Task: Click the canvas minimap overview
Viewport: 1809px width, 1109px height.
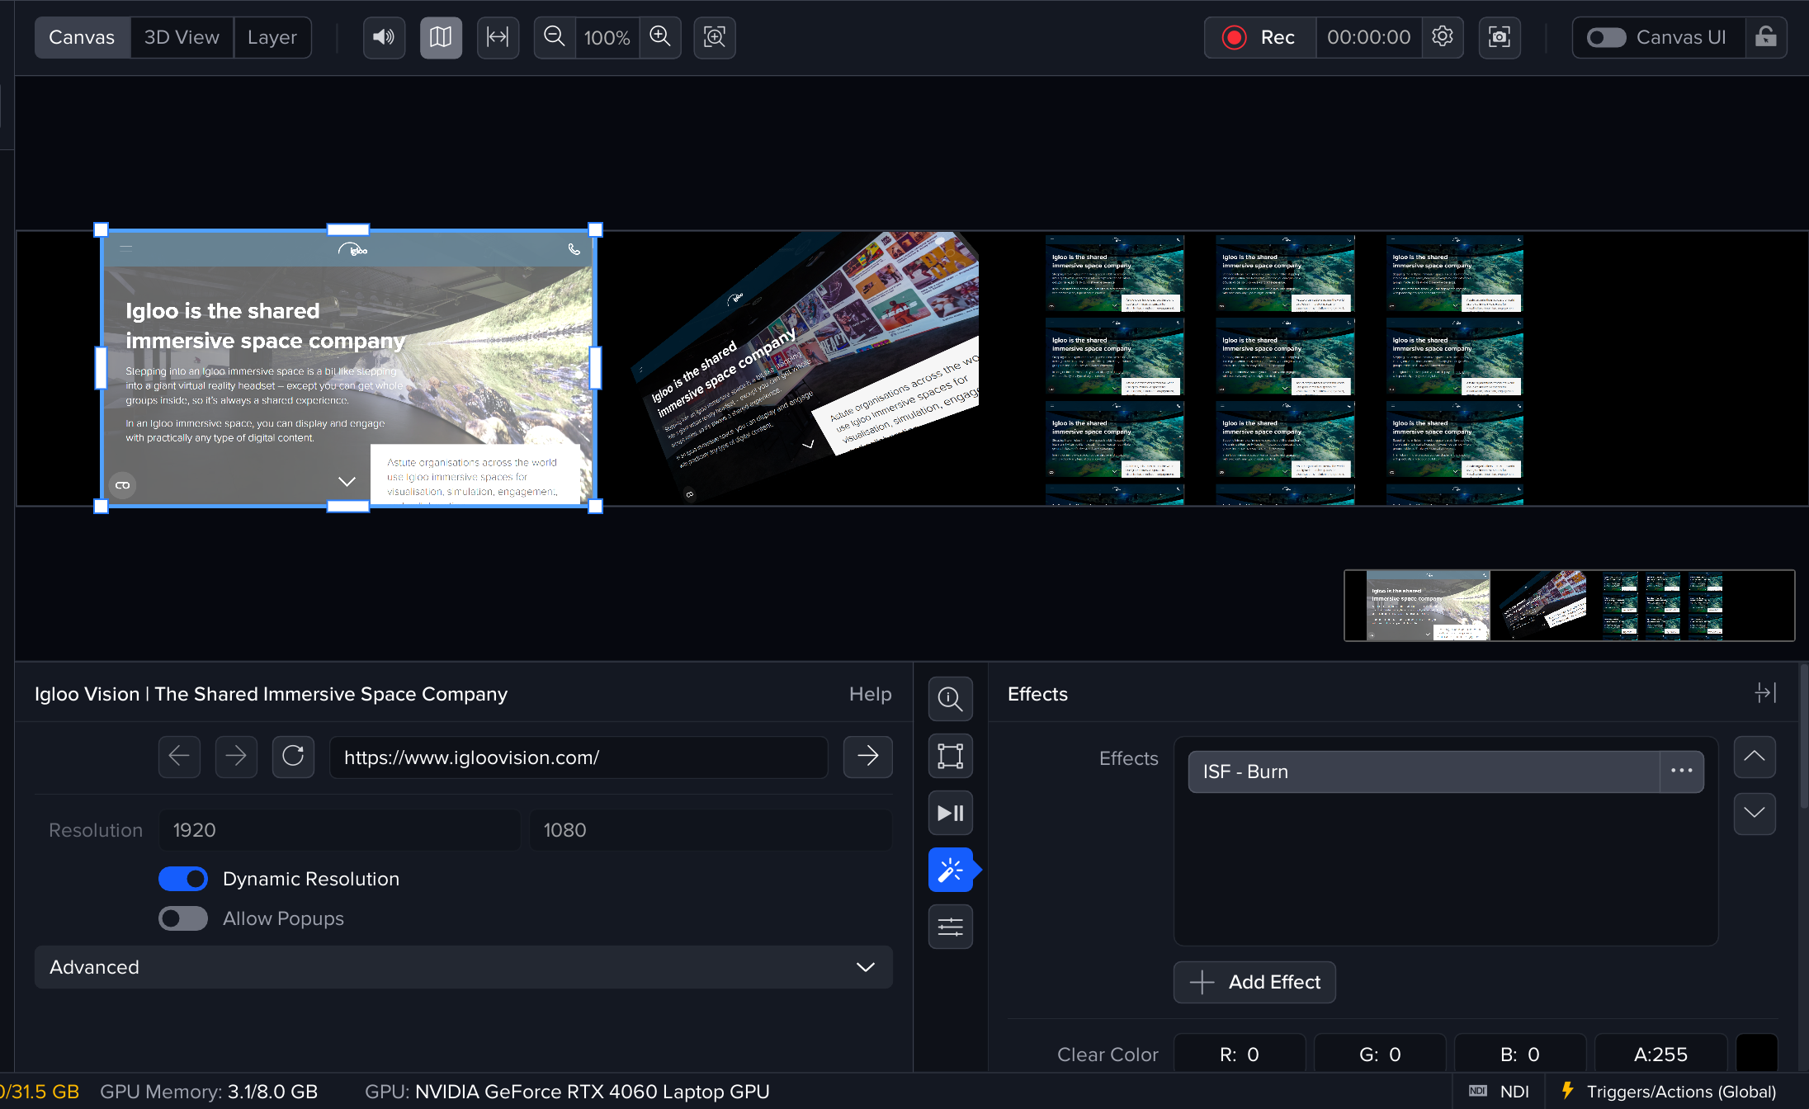Action: 1569,605
